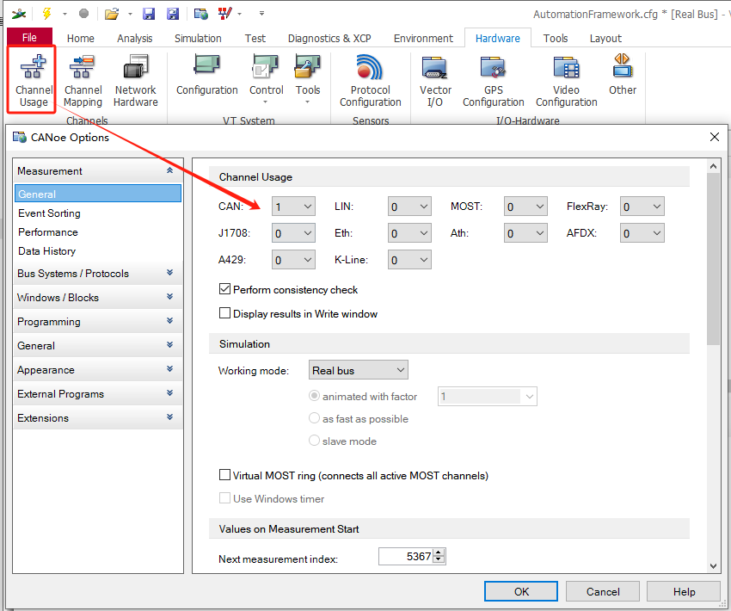Open Network Hardware settings
The width and height of the screenshot is (731, 611).
tap(135, 80)
